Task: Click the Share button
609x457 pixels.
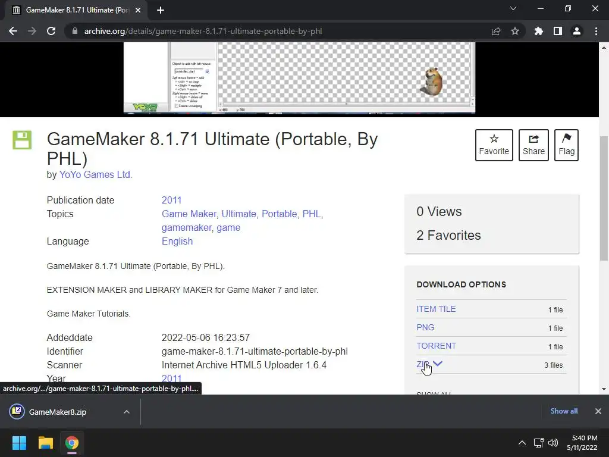Action: tap(533, 145)
